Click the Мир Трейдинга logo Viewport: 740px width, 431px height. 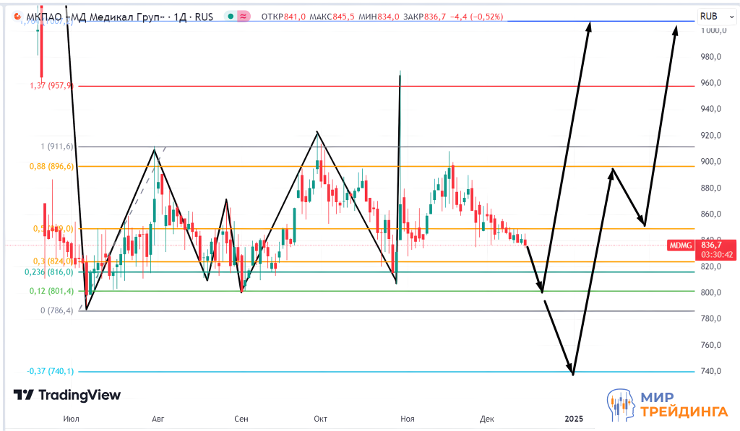click(x=667, y=404)
